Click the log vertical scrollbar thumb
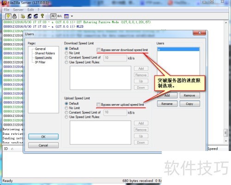 226,133
